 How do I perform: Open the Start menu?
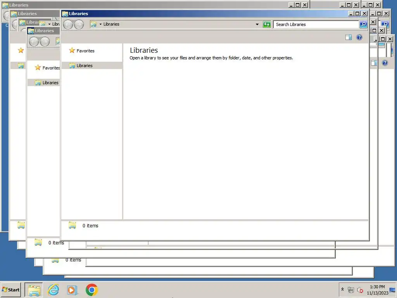[10, 289]
